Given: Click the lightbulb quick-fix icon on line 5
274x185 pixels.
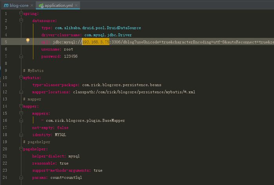Looking at the screenshot, I should 28,41.
